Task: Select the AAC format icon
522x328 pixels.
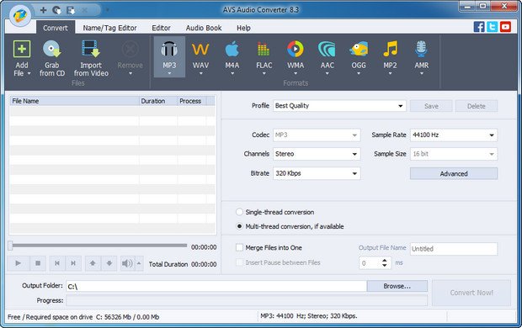Action: (x=327, y=49)
